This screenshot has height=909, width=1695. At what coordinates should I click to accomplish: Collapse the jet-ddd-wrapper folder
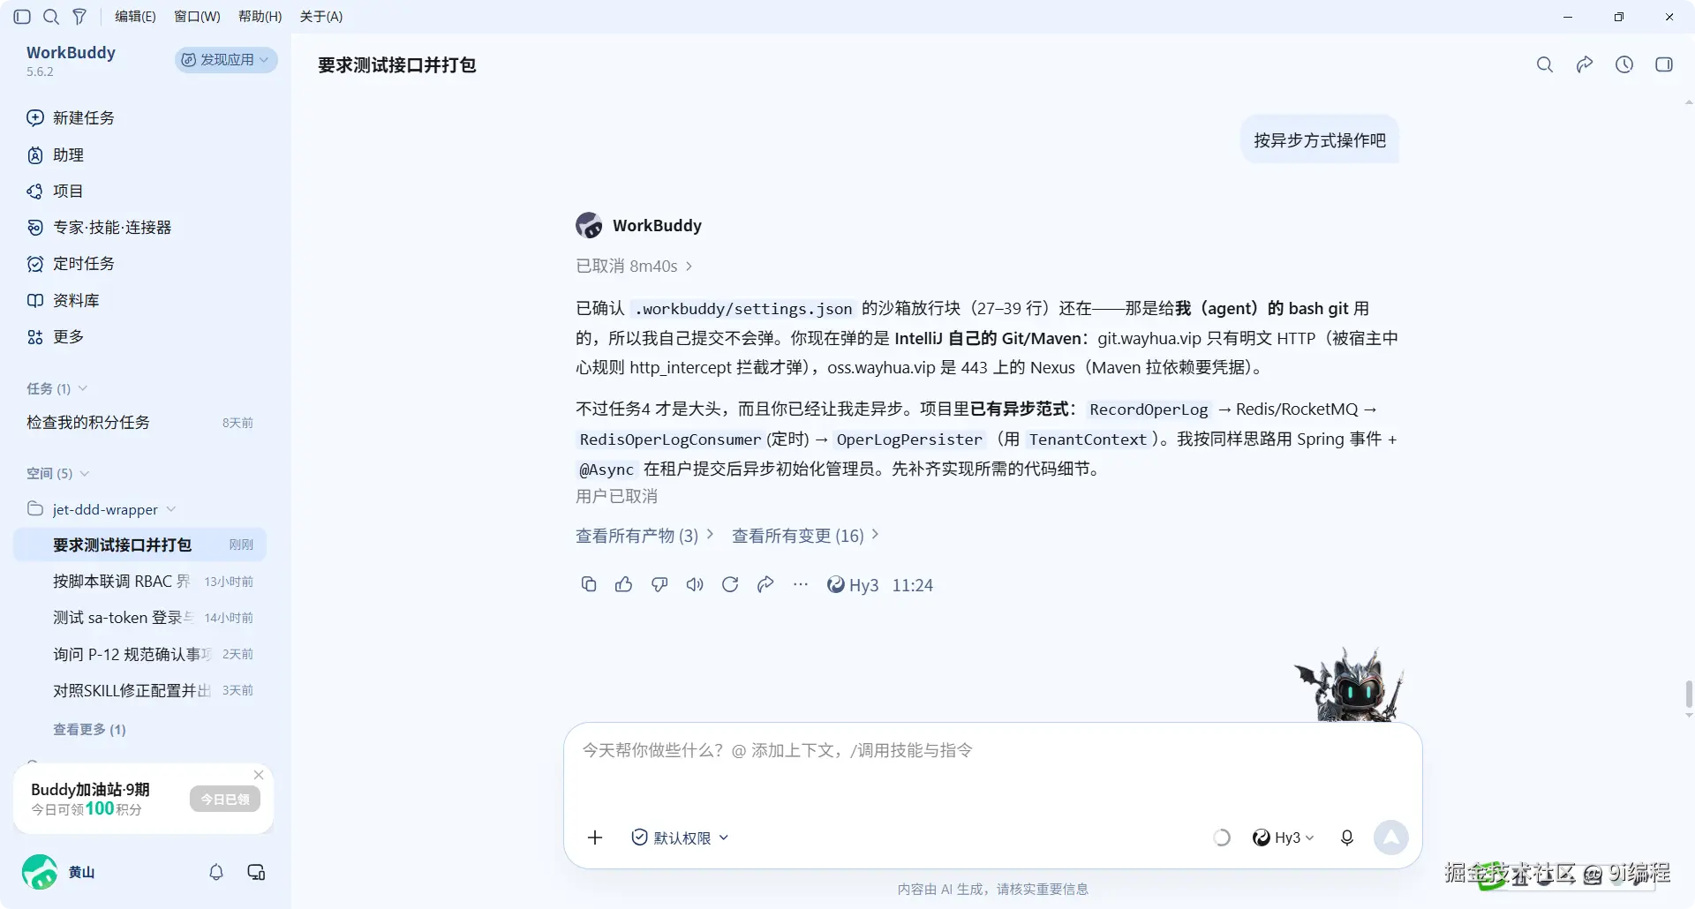click(x=102, y=509)
